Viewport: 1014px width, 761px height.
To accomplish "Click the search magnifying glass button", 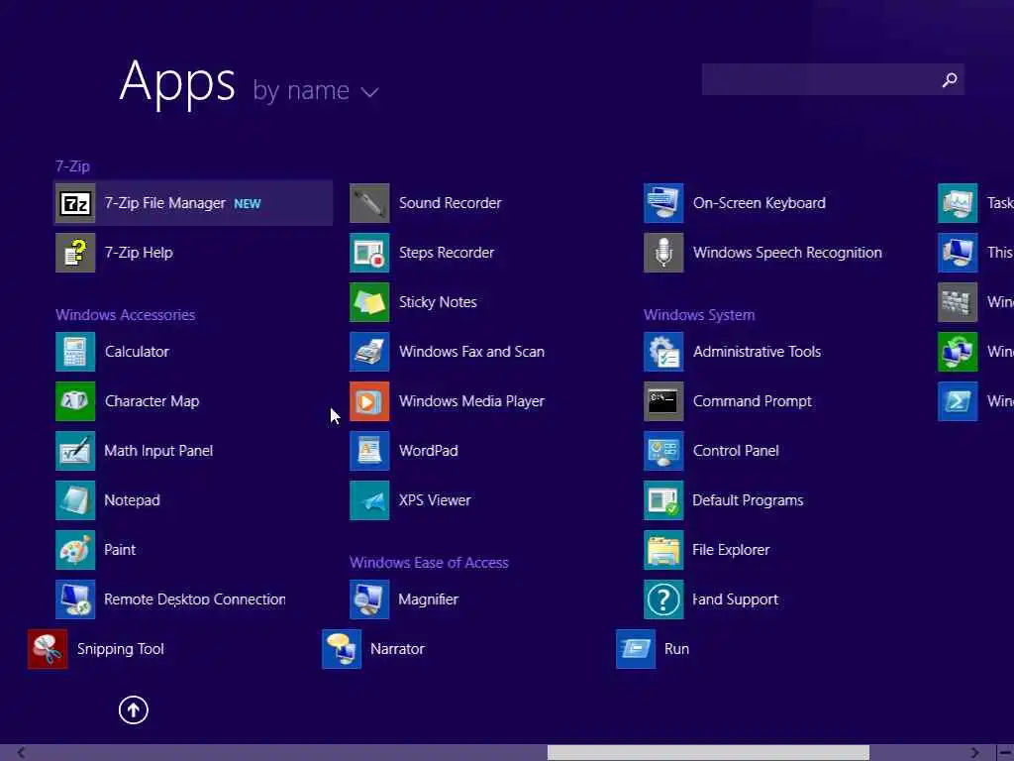I will pyautogui.click(x=950, y=79).
